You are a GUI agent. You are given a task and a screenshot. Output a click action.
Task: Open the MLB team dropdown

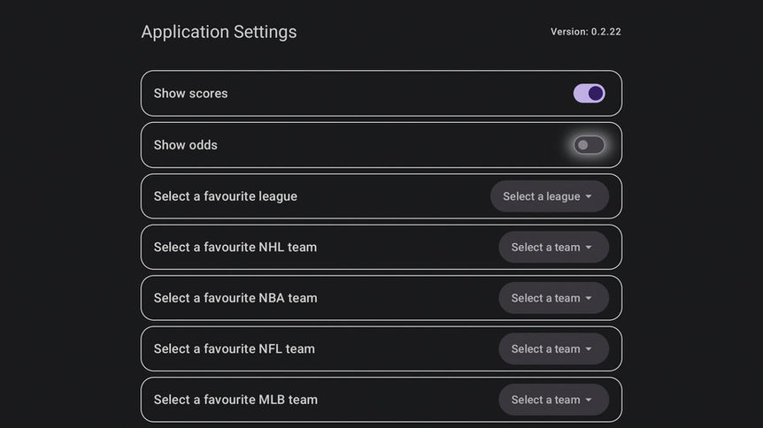pyautogui.click(x=553, y=400)
